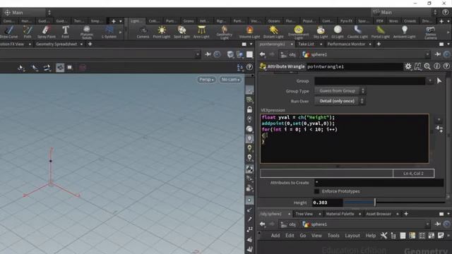
Task: Create a Camera from the shelf
Action: click(143, 32)
